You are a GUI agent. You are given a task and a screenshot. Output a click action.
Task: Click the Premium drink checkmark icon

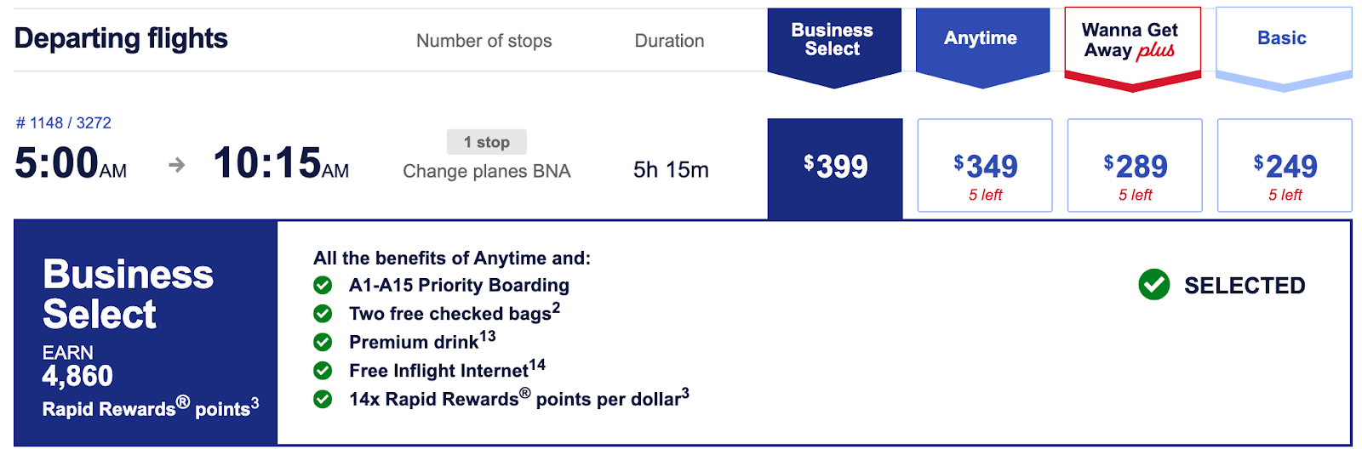[323, 342]
